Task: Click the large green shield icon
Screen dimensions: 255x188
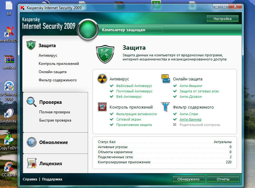Action: (105, 54)
